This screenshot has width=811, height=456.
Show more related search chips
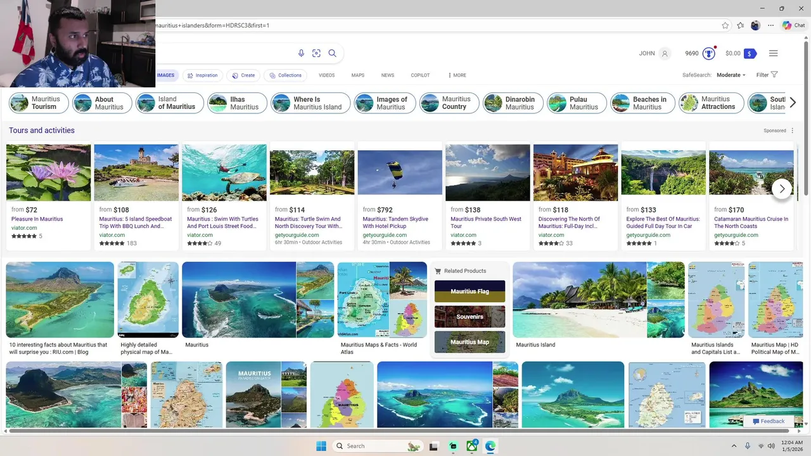click(792, 103)
